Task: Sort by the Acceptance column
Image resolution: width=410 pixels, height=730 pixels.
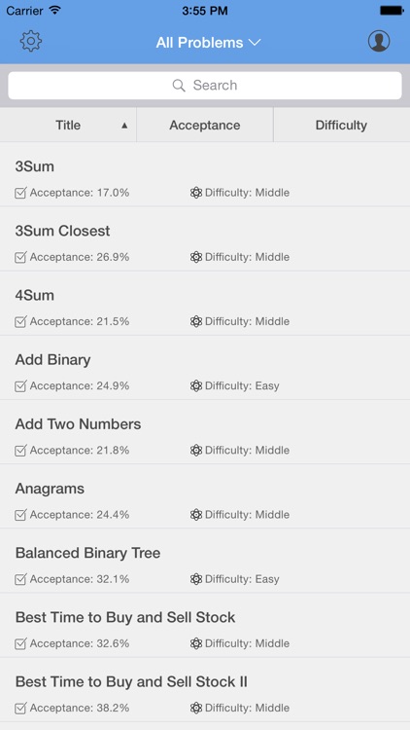Action: click(205, 125)
